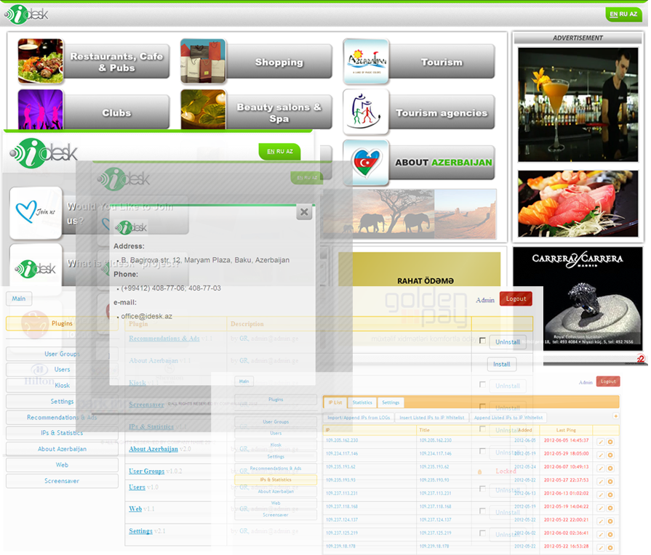Log out of the IP List admin panel
Screen dimensions: 651x555
[608, 381]
